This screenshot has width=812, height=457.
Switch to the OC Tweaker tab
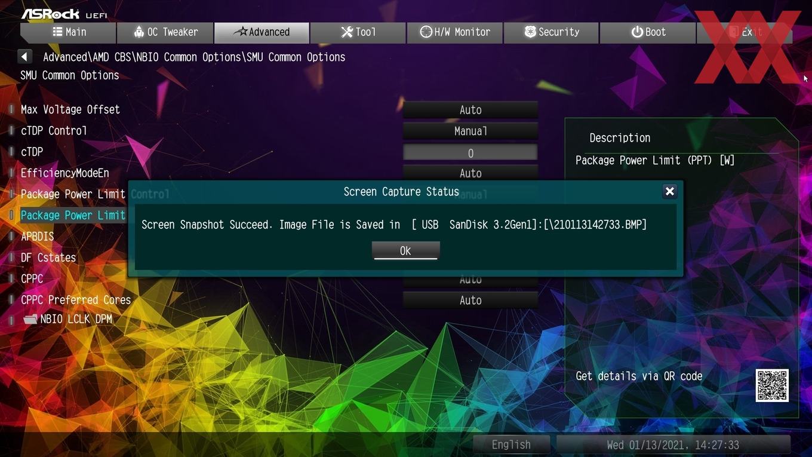tap(165, 32)
